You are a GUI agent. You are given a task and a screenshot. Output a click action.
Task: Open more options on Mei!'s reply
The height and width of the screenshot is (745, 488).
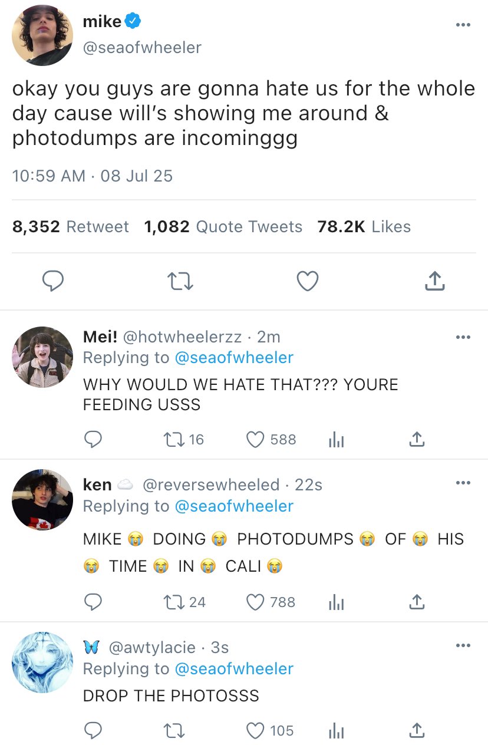(463, 337)
